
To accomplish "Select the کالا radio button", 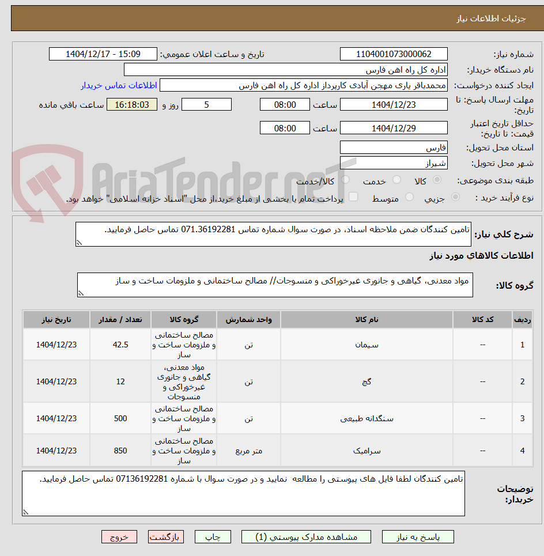I will coord(437,180).
